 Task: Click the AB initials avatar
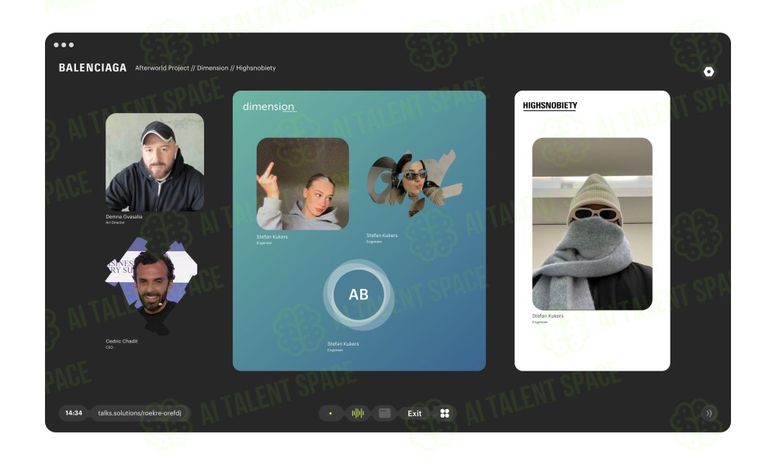point(359,294)
